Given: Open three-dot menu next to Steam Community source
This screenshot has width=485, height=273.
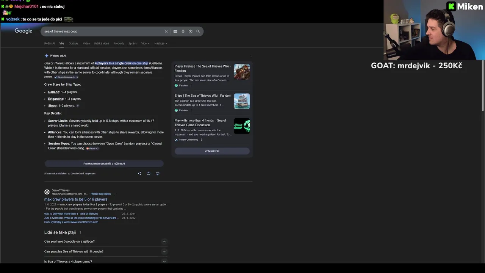Looking at the screenshot, I should point(201,140).
